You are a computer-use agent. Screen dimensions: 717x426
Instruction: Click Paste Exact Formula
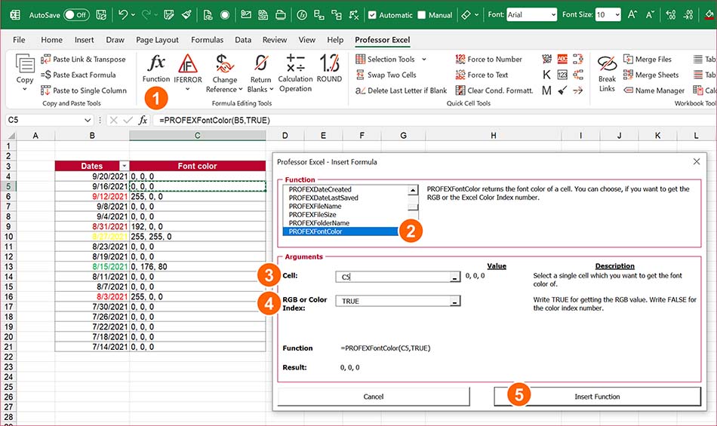[x=78, y=75]
